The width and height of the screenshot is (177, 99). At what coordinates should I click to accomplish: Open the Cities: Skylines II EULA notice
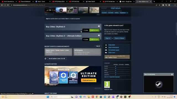(x=117, y=57)
